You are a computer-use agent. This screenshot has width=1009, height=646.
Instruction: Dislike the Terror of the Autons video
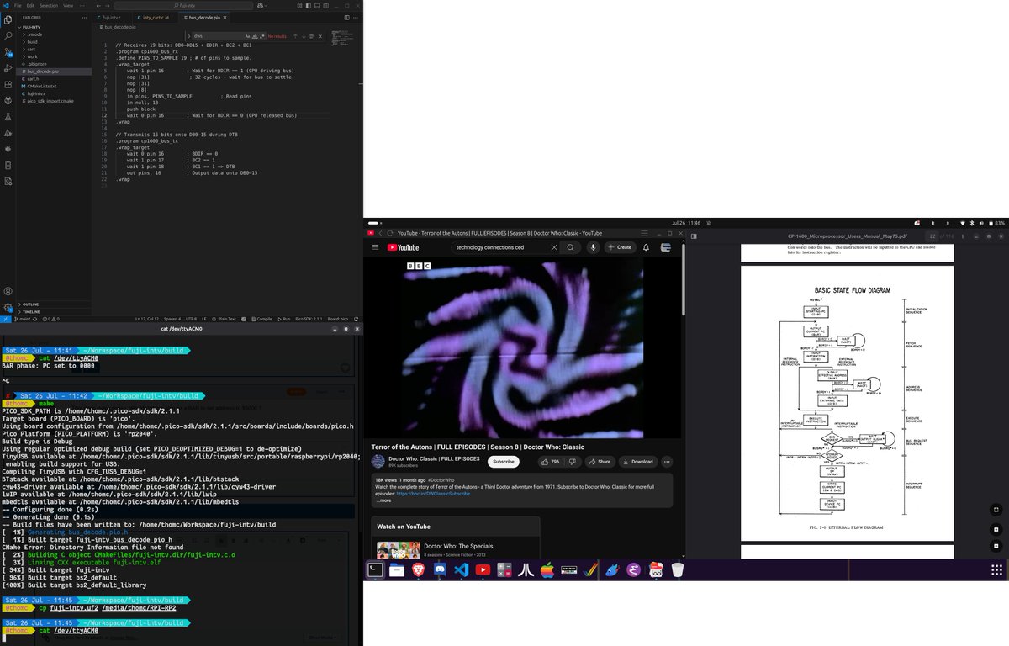tap(572, 462)
